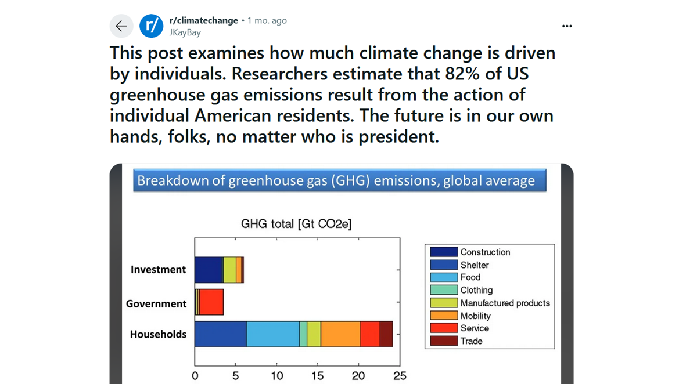Screen dimensions: 697x391
Task: Click the post title text
Action: tap(332, 95)
